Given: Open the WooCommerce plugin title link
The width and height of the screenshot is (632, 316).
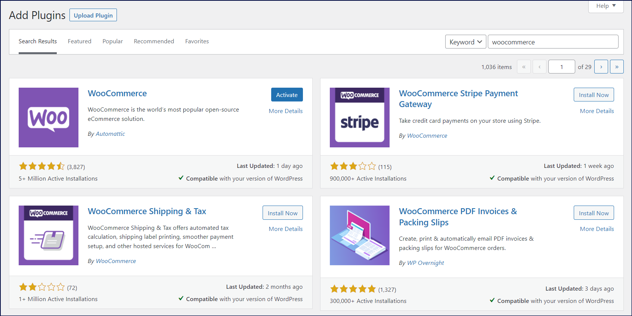Looking at the screenshot, I should (117, 93).
